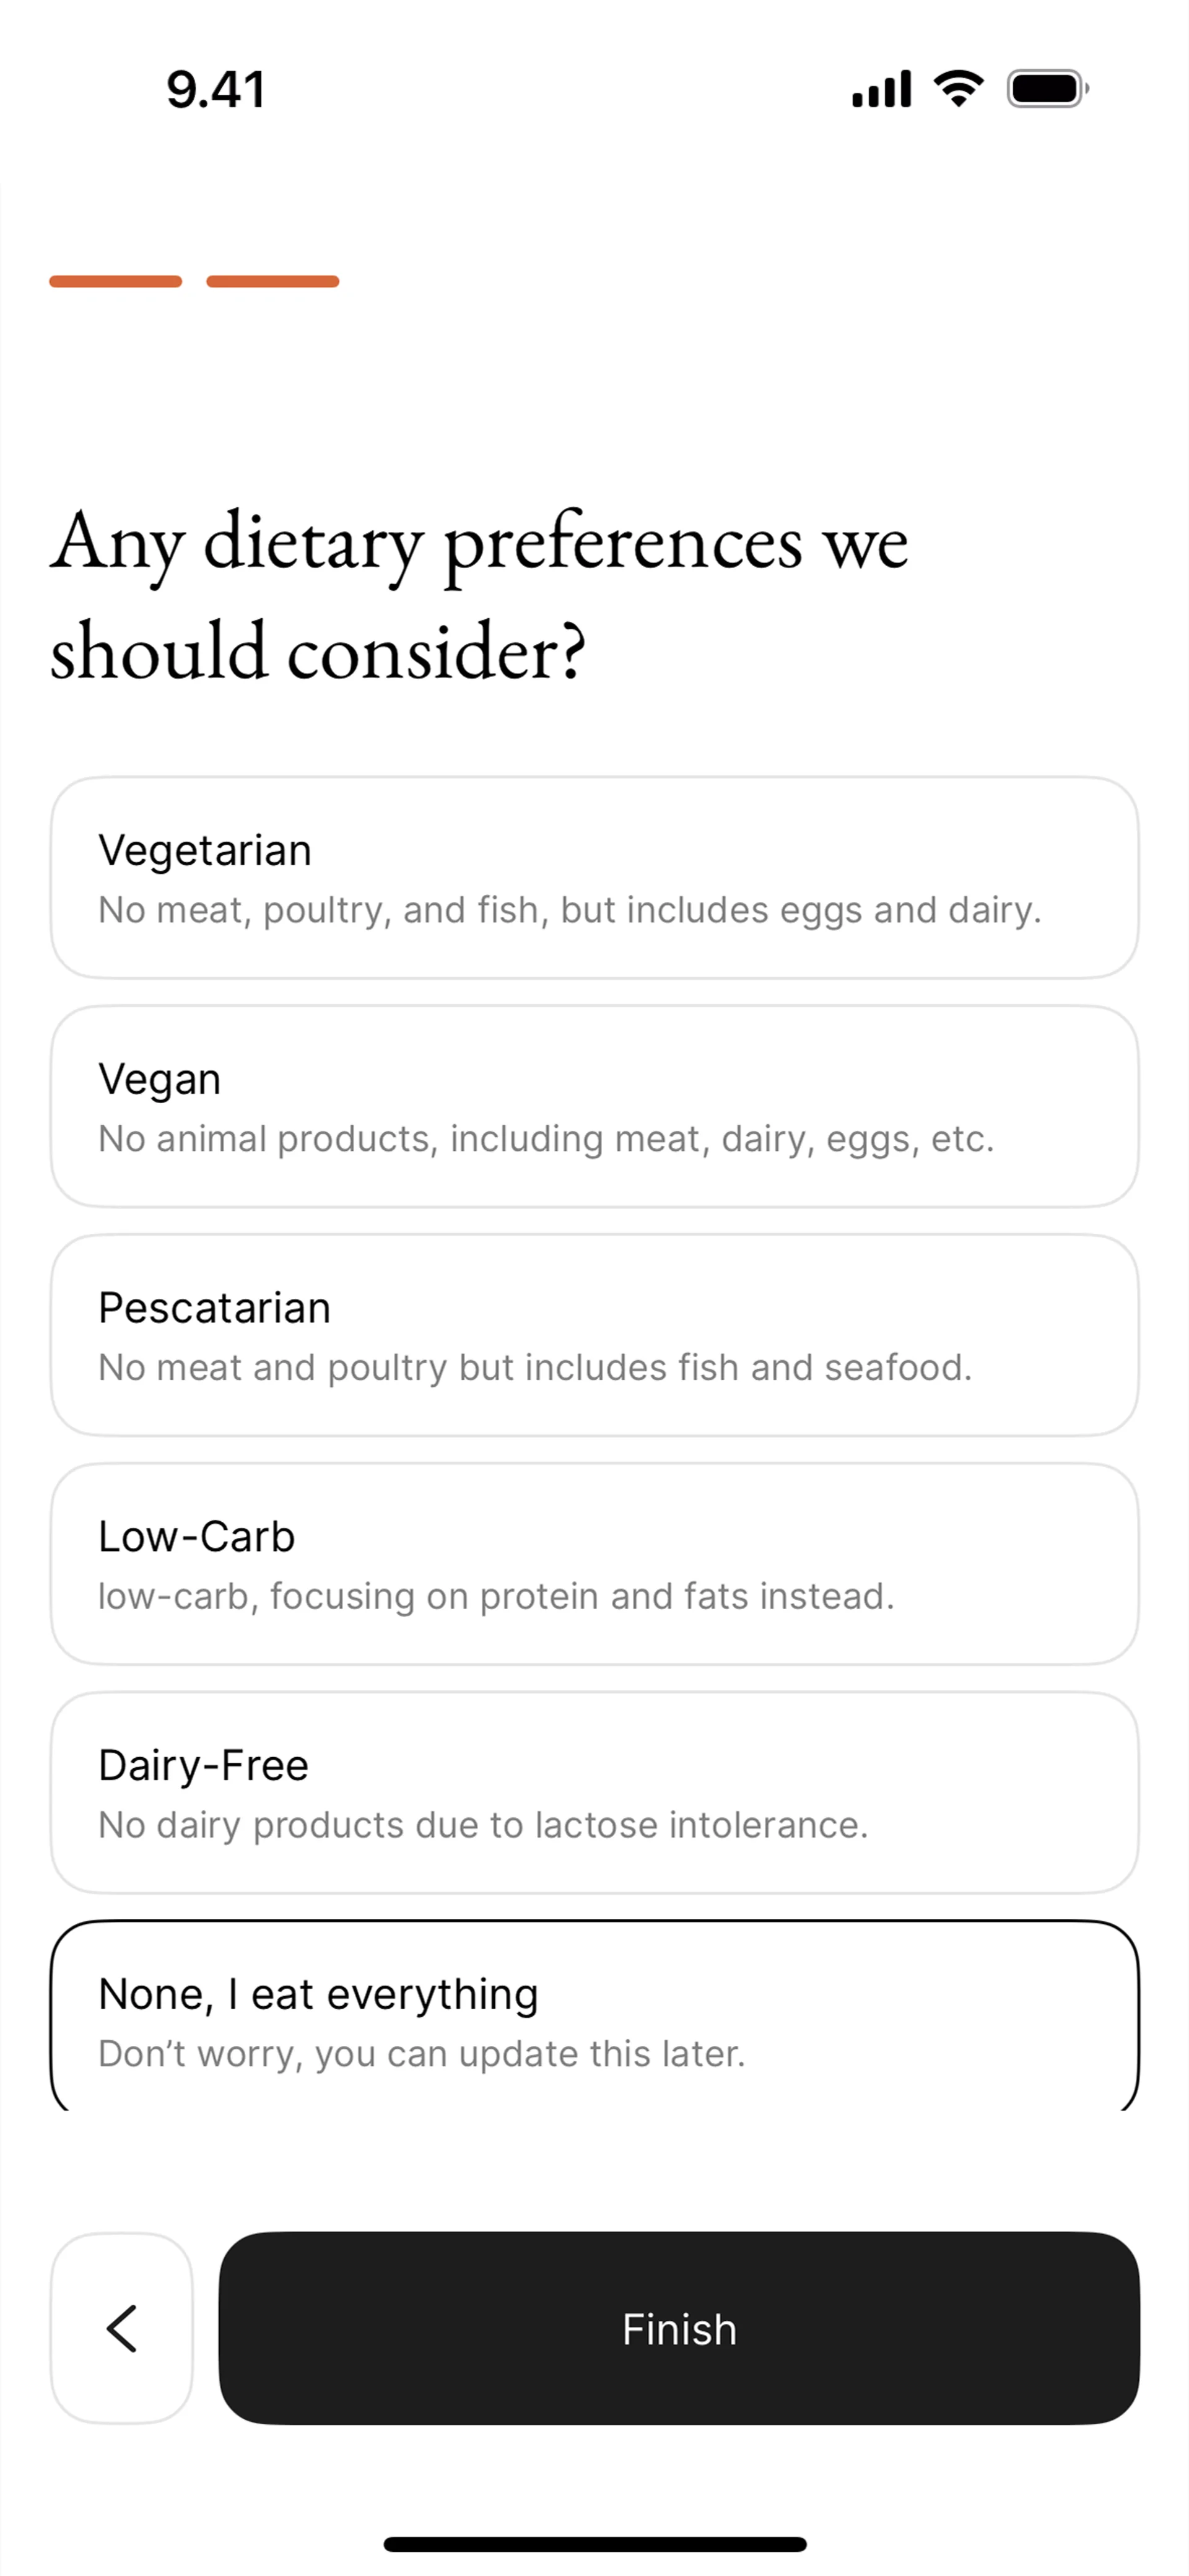Pick the Pescatarian preference
1189x2576 pixels.
coord(594,1335)
